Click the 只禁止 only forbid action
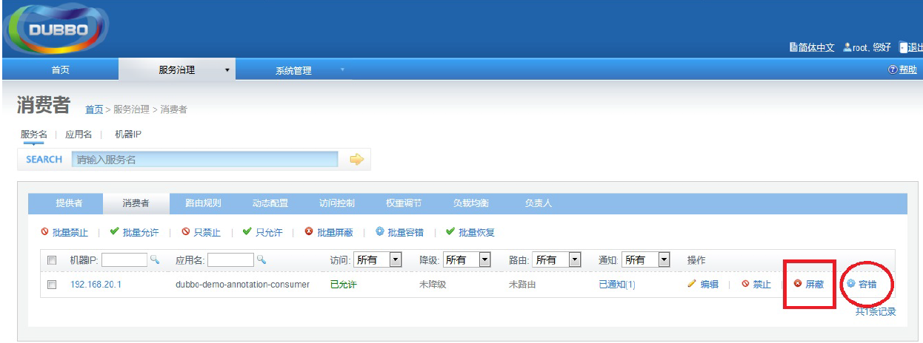Screen dimensions: 923x343 [201, 232]
